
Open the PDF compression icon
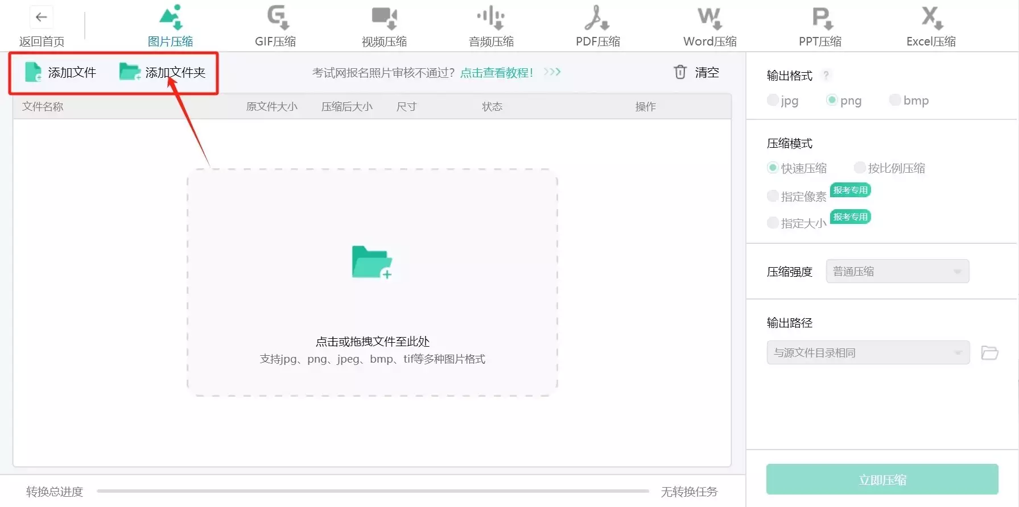click(597, 17)
